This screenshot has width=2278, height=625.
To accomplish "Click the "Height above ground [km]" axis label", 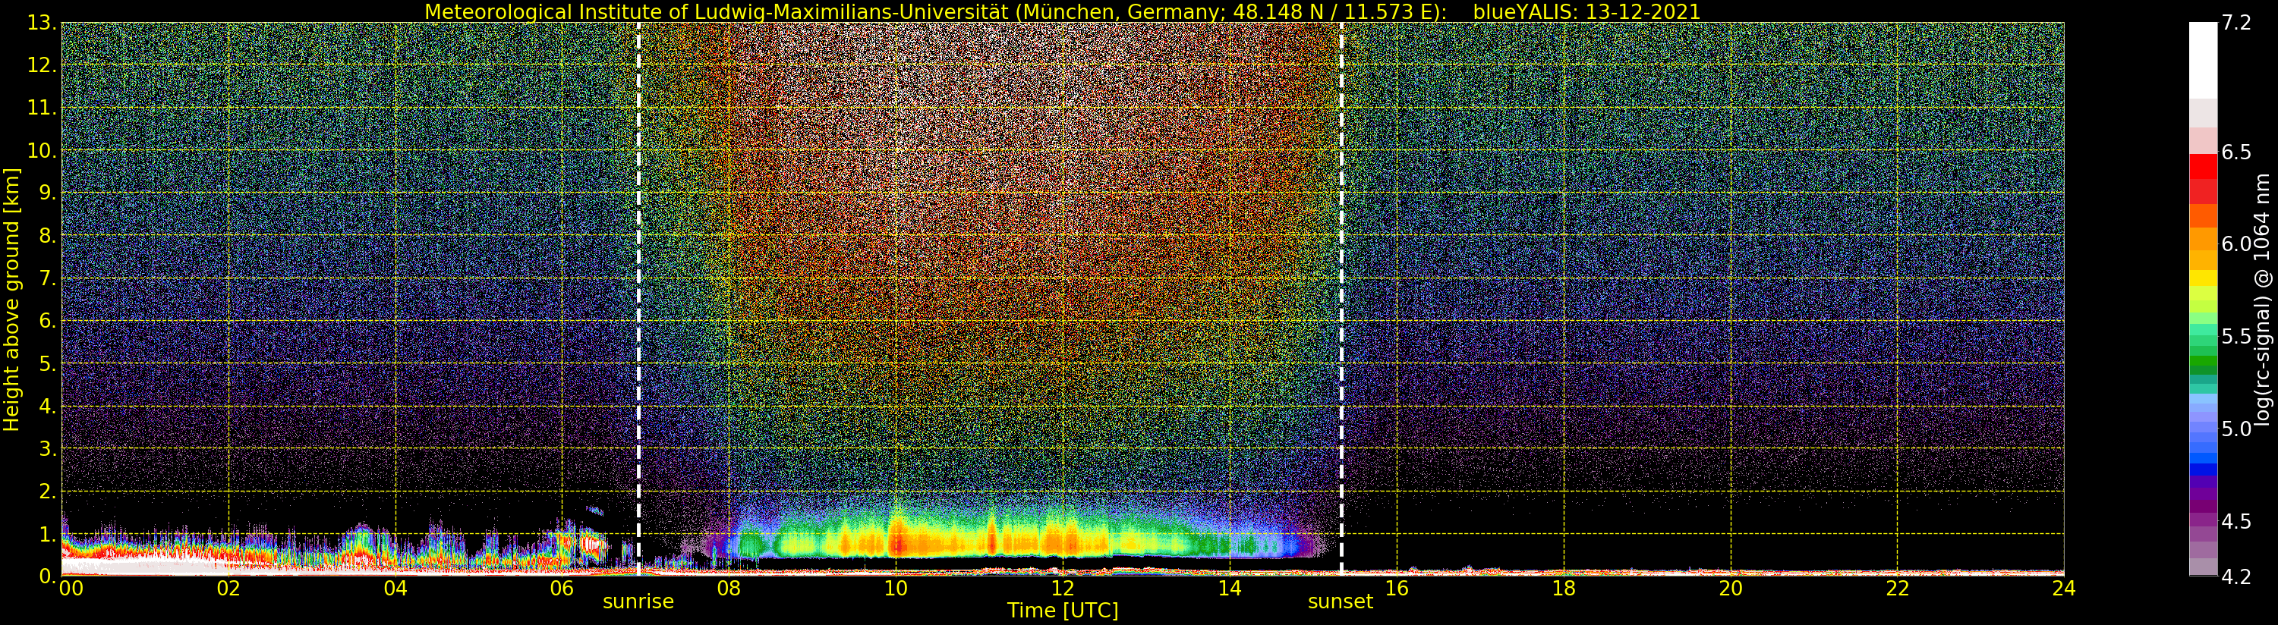I will (x=11, y=300).
